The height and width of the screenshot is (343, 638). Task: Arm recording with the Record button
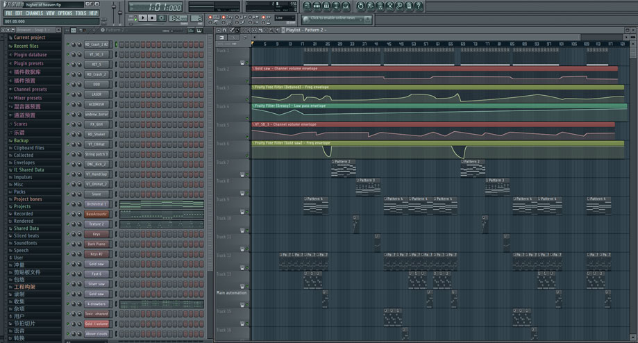click(x=162, y=18)
